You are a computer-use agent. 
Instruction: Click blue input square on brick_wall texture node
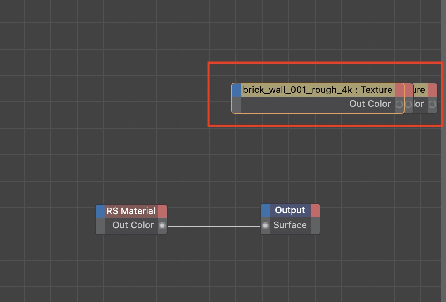tap(237, 90)
